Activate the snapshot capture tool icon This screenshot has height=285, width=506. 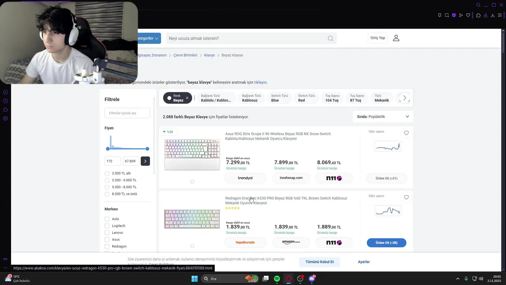[x=447, y=15]
